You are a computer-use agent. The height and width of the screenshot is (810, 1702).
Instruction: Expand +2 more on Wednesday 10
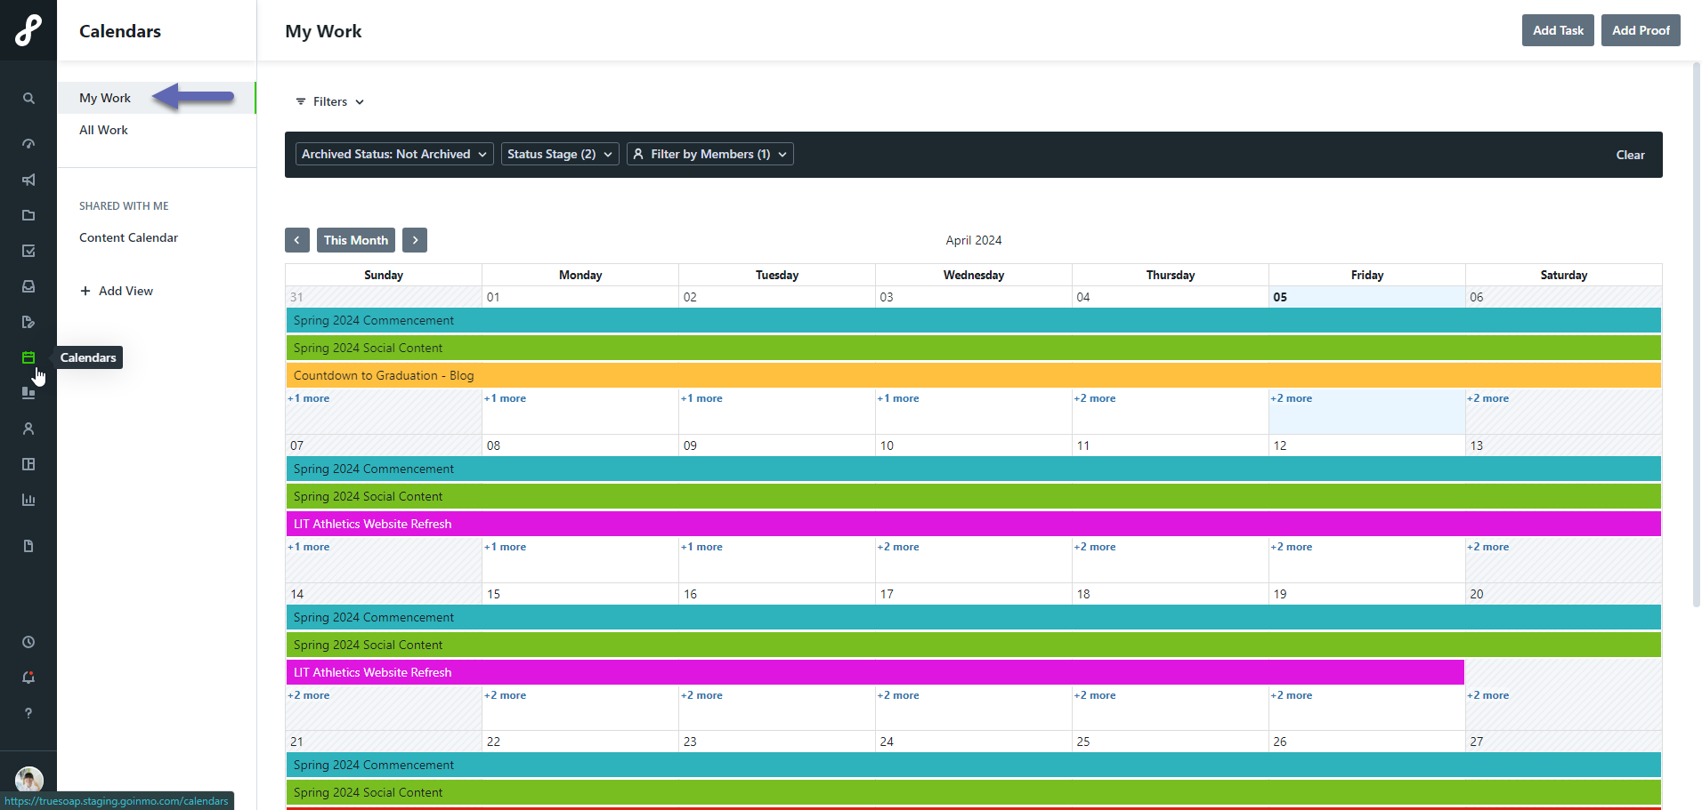[x=898, y=547]
